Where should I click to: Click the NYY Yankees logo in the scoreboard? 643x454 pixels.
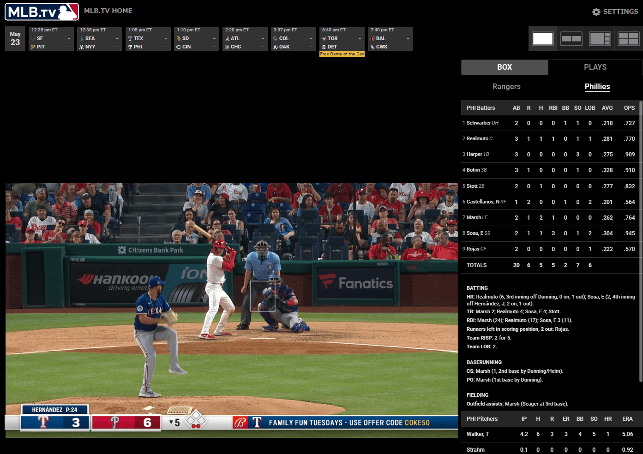pos(82,47)
